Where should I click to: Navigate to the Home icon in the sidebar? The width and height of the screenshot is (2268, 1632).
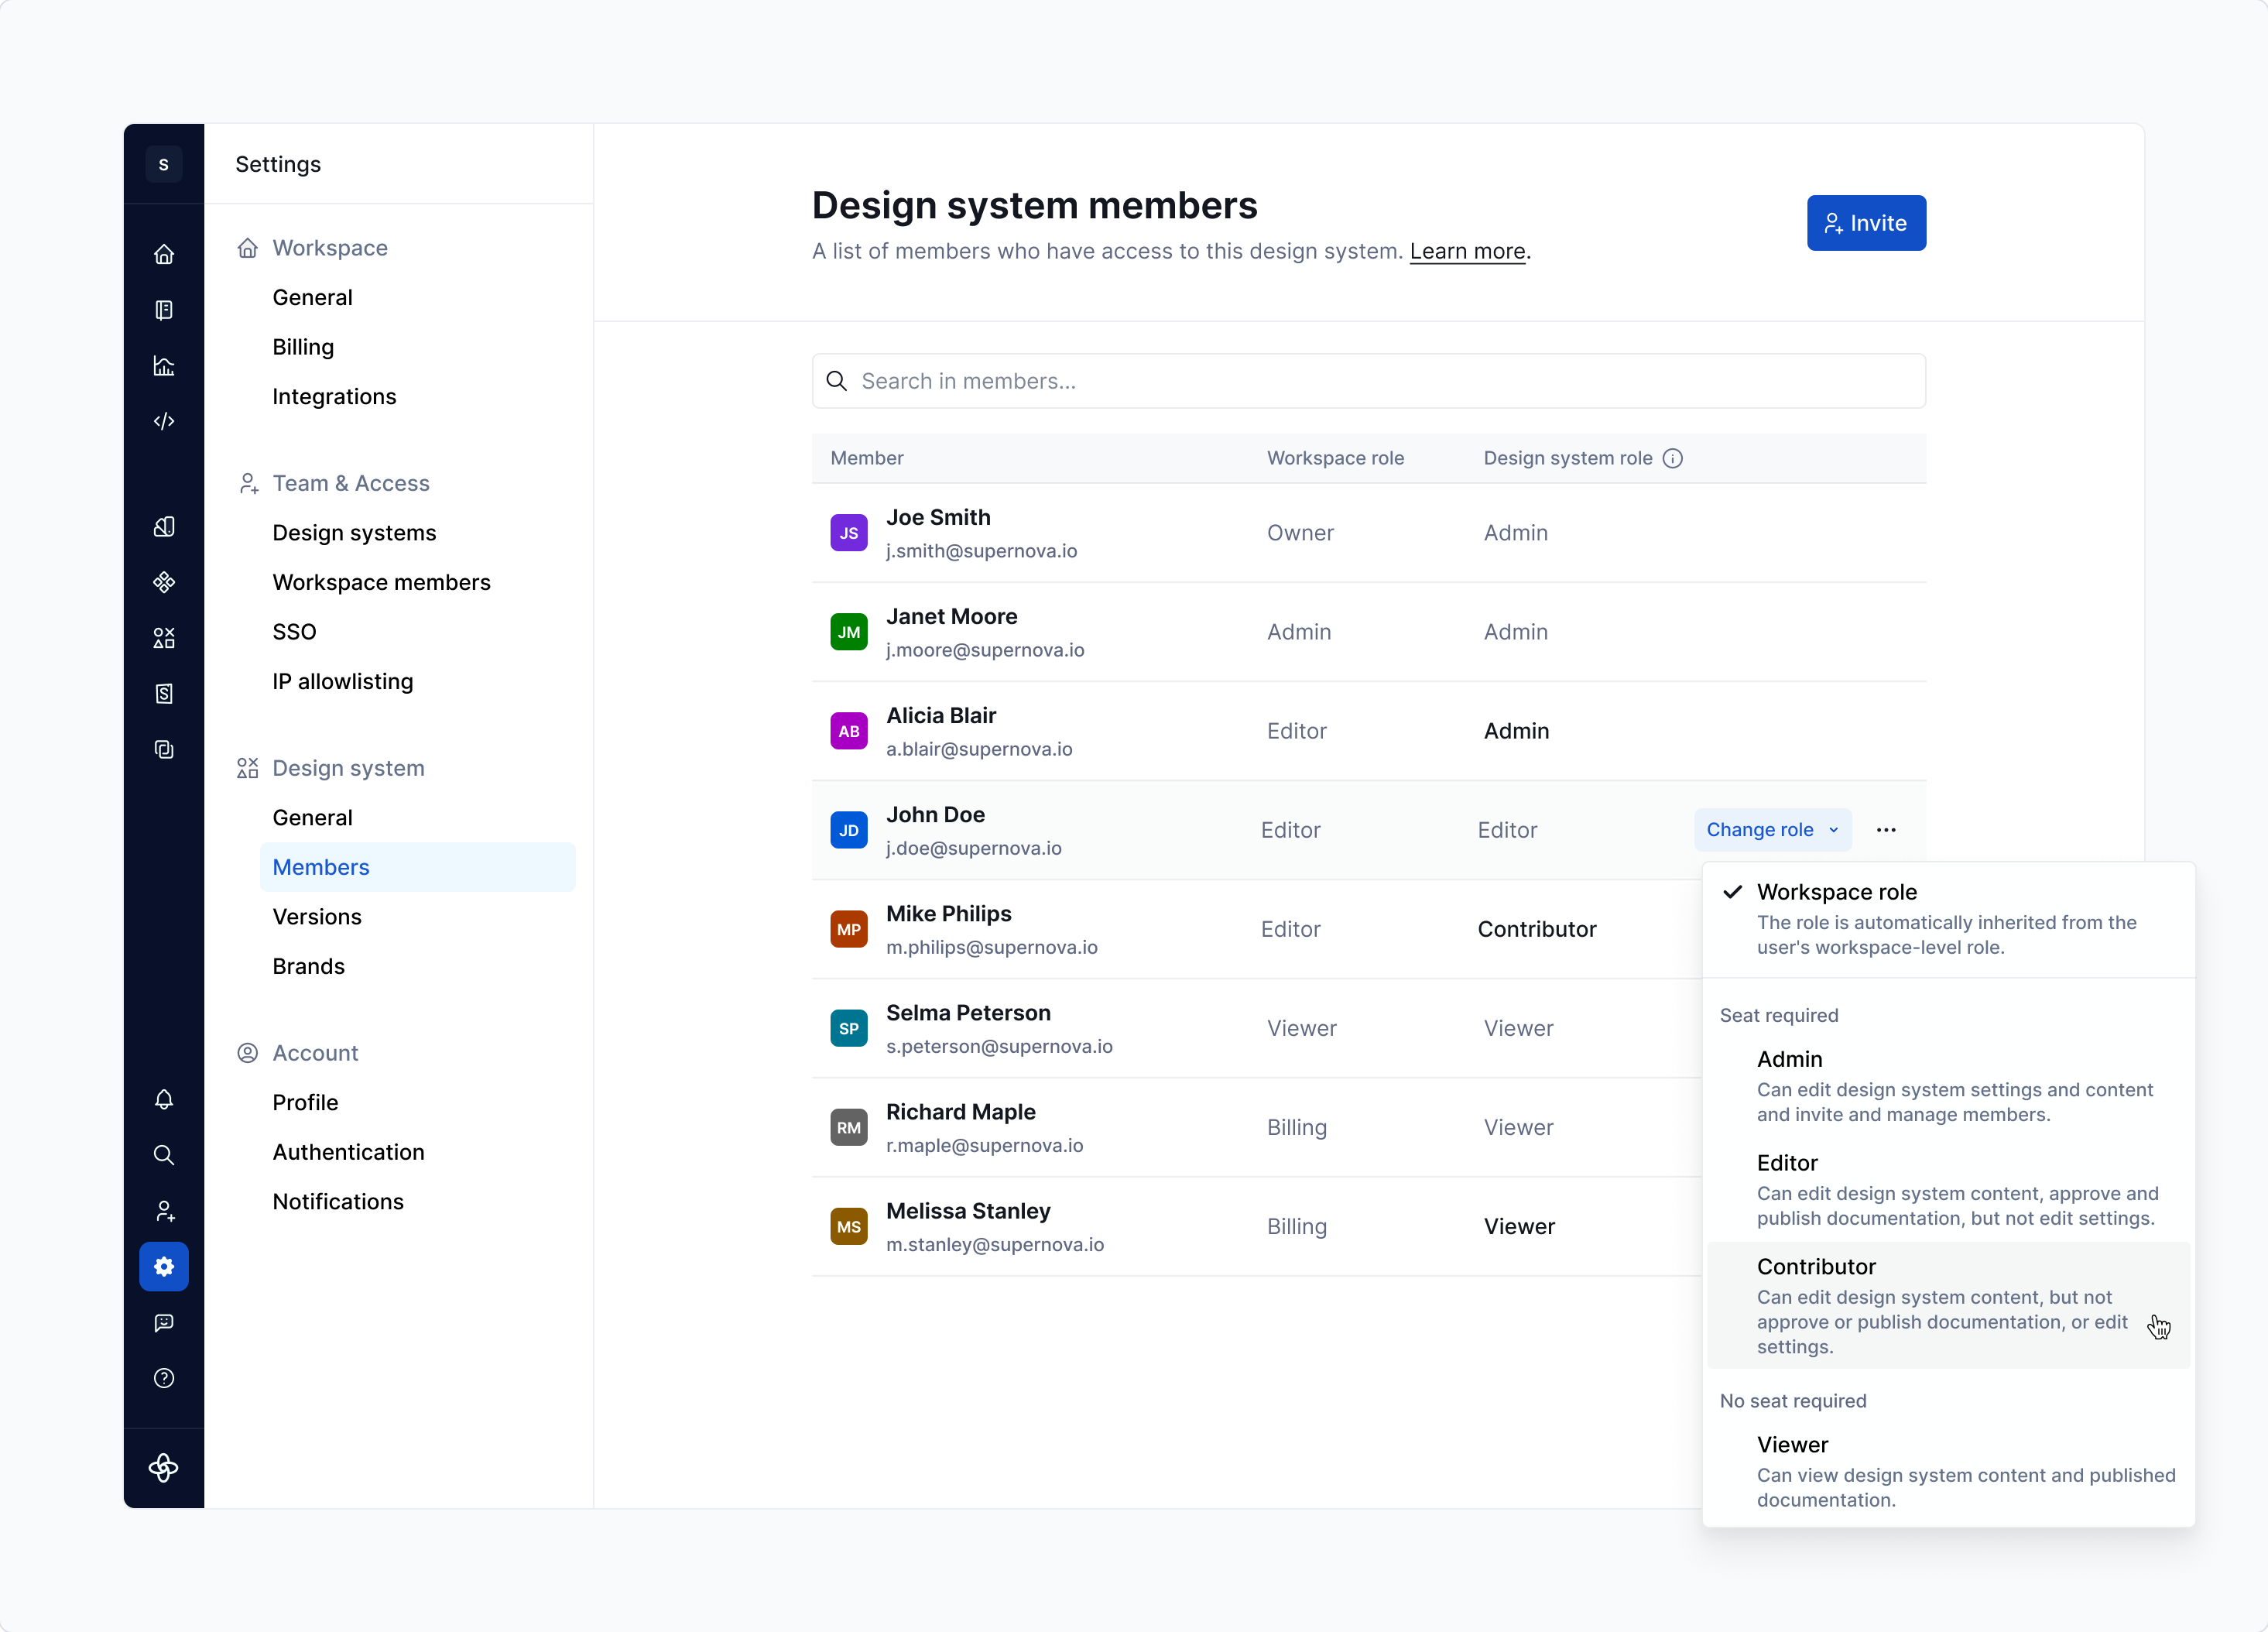pos(164,254)
